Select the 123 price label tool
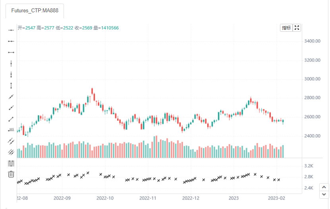Image resolution: width=330 pixels, height=209 pixels. pyautogui.click(x=11, y=130)
